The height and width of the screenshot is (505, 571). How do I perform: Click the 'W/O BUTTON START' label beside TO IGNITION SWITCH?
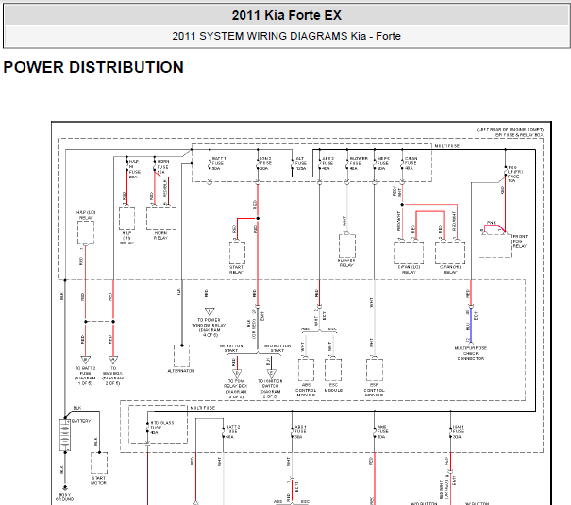pyautogui.click(x=277, y=348)
